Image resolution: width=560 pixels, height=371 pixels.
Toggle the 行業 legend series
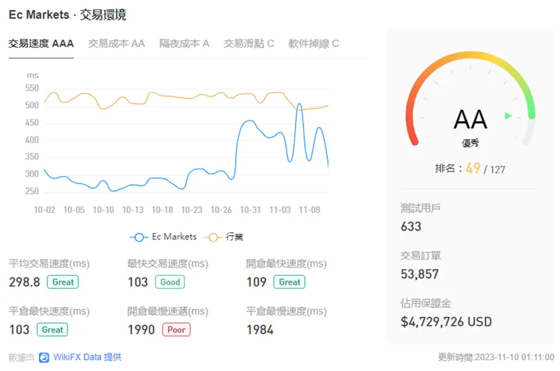click(224, 237)
